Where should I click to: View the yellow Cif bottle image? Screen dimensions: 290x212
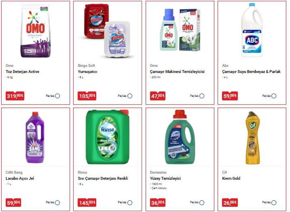pyautogui.click(x=253, y=138)
